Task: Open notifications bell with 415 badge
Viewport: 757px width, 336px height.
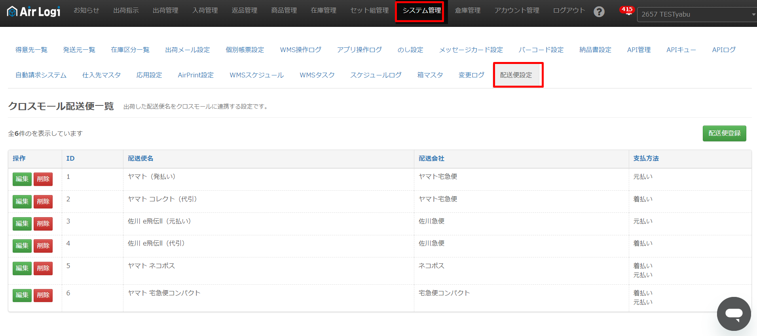Action: pos(628,11)
